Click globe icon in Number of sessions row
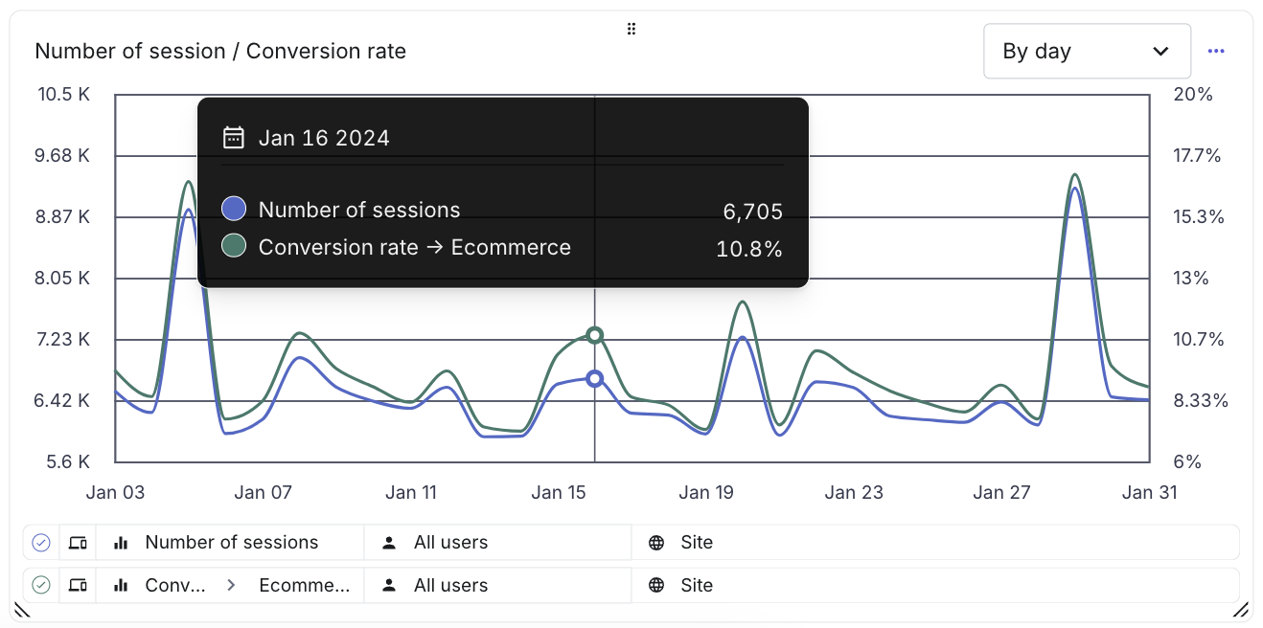 tap(656, 543)
